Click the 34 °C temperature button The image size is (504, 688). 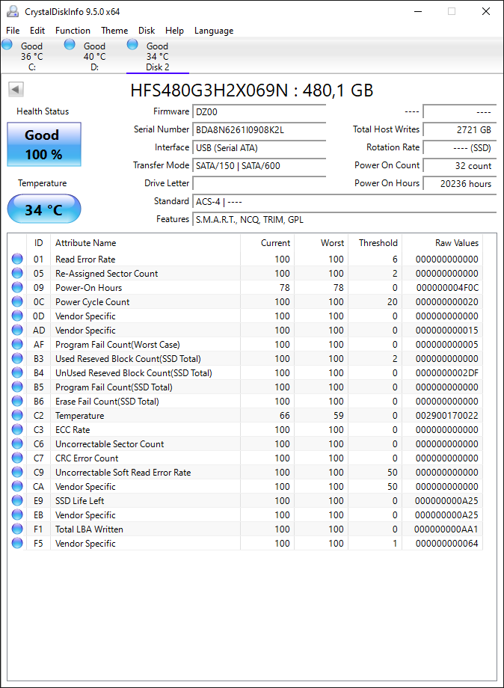tap(44, 209)
